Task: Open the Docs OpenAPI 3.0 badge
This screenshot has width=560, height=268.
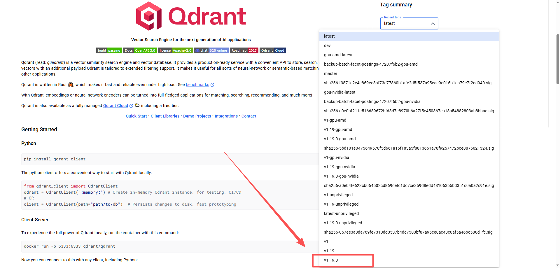Action: click(x=140, y=50)
